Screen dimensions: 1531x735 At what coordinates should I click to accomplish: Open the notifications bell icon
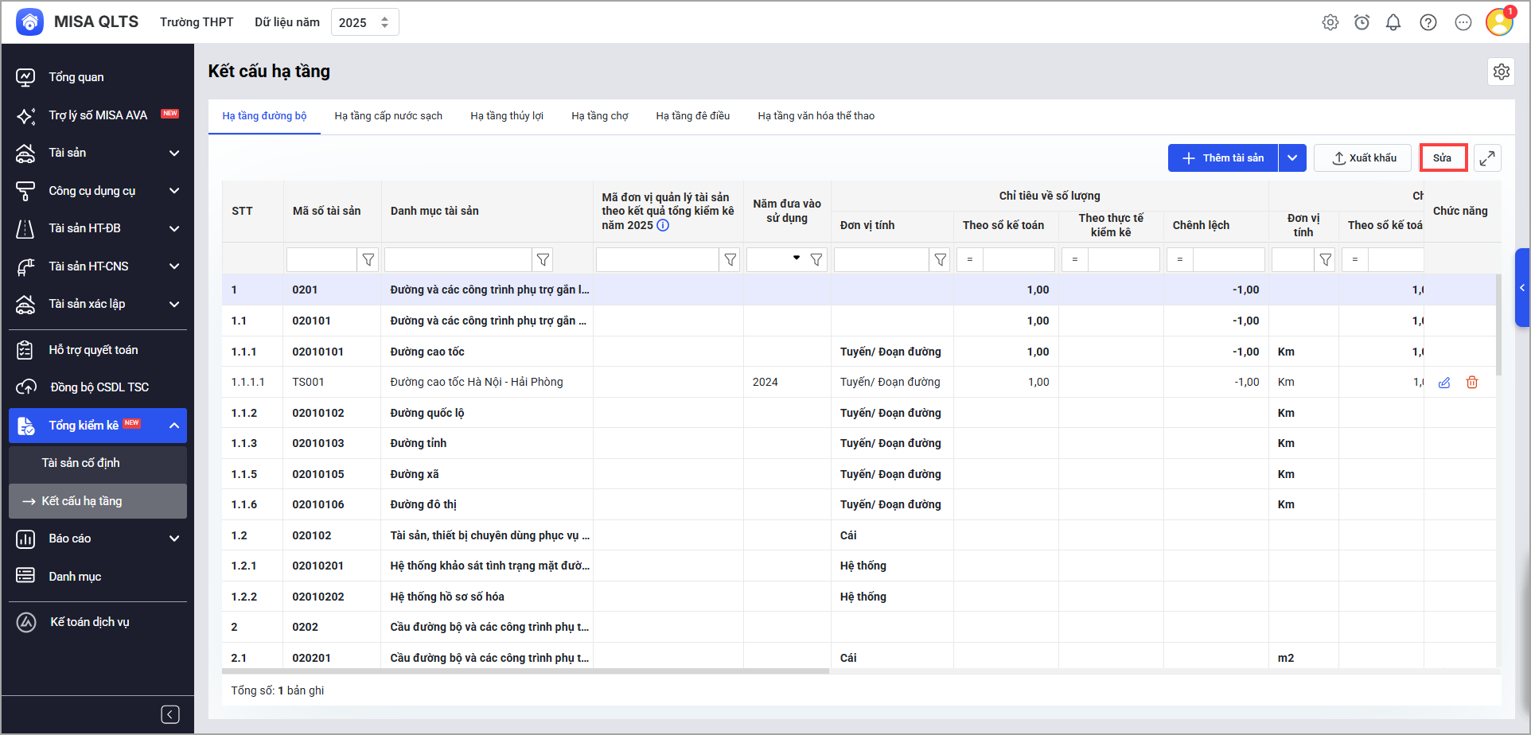coord(1393,22)
